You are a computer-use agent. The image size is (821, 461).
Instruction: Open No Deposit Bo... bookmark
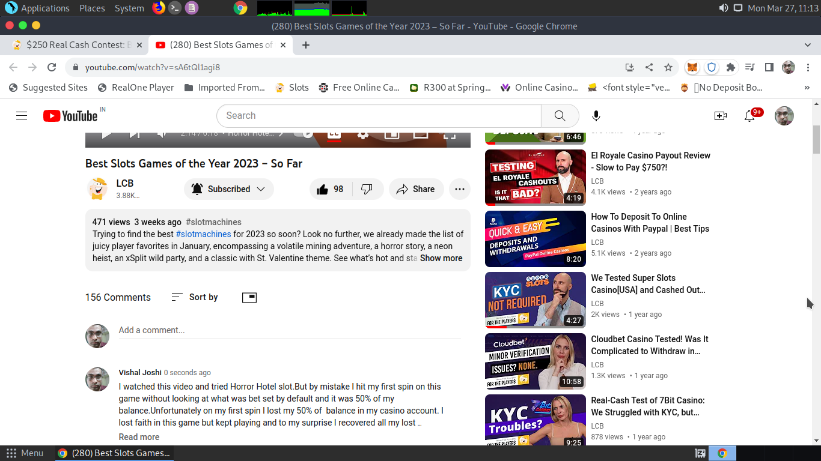point(721,88)
